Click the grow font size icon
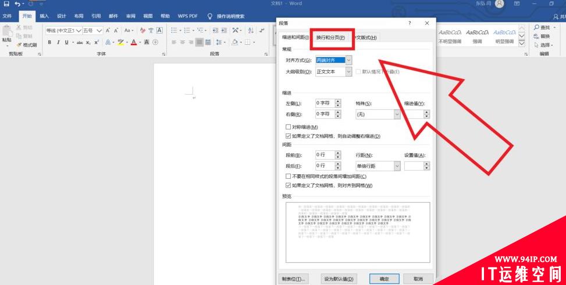The height and width of the screenshot is (285, 566). pyautogui.click(x=108, y=31)
